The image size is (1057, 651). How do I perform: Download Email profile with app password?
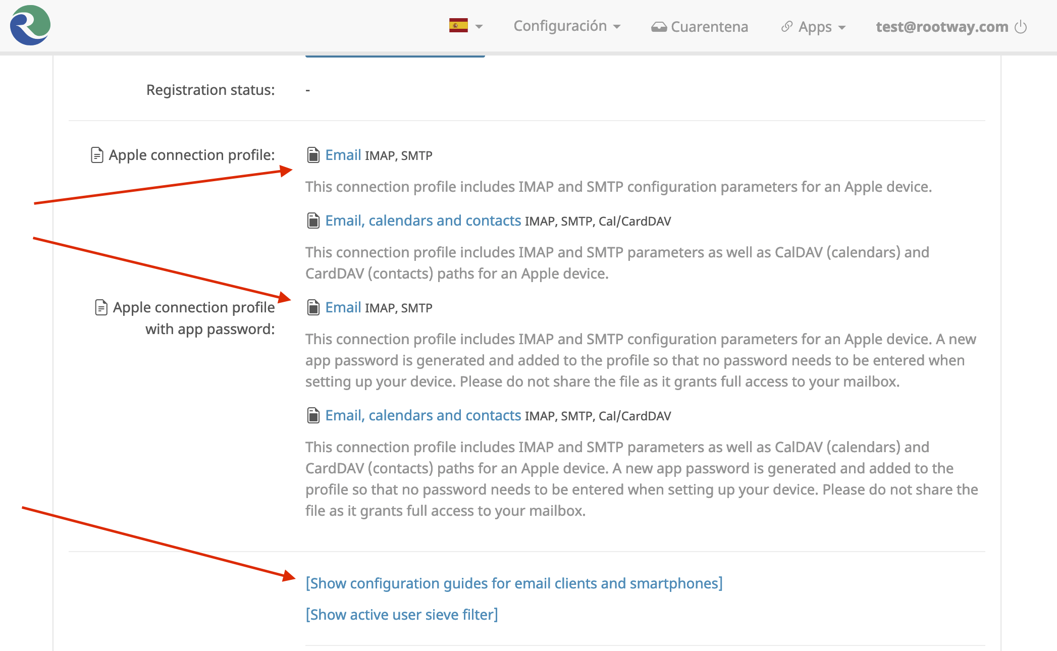[x=343, y=307]
